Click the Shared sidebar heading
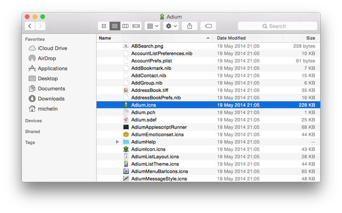Screen dimensions: 342x213 32,131
